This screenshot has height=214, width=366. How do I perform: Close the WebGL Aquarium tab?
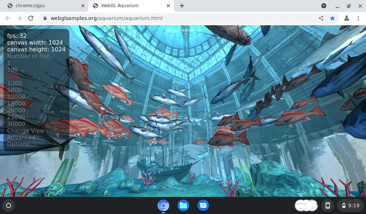[x=168, y=6]
